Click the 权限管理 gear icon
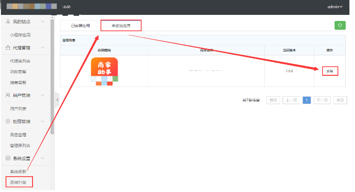Screen dimensions: 355x192 point(8,121)
